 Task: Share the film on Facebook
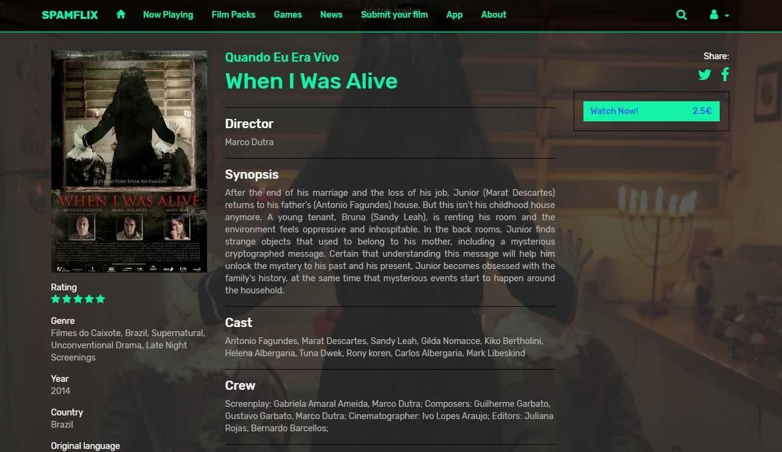725,74
